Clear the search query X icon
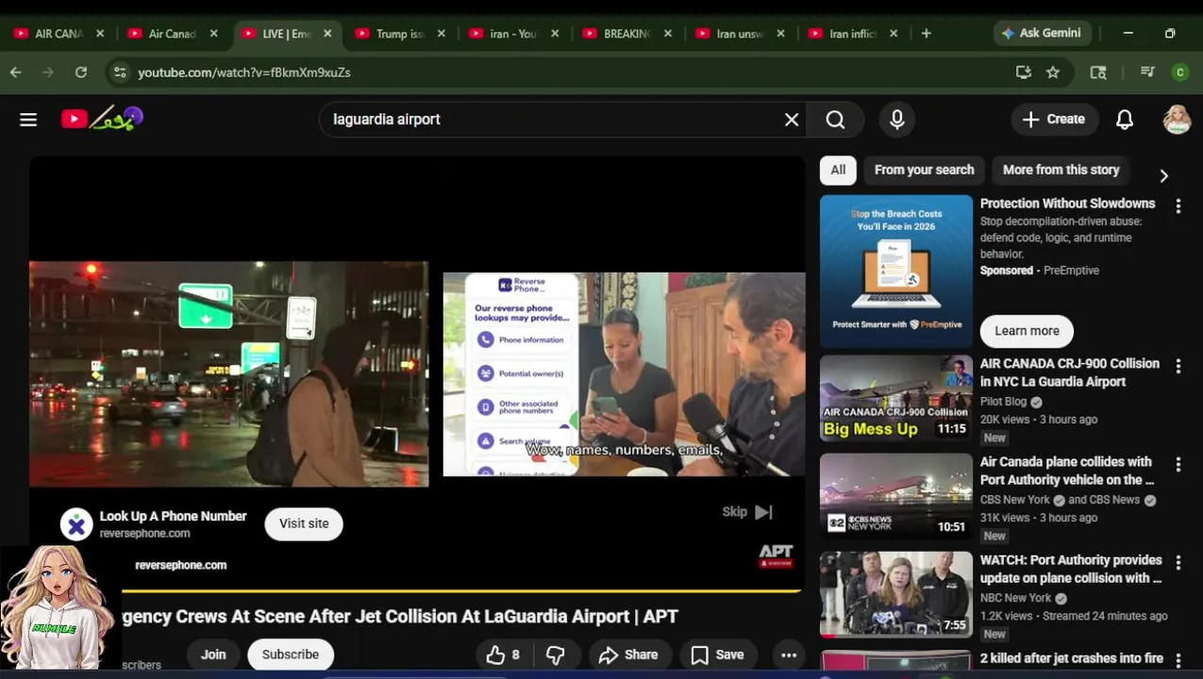The width and height of the screenshot is (1203, 679). pyautogui.click(x=792, y=120)
